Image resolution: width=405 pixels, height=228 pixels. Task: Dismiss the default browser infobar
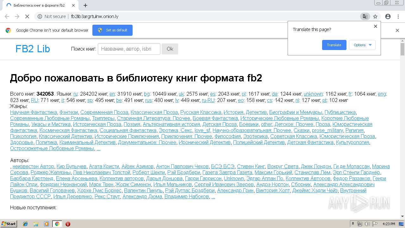[x=397, y=30]
